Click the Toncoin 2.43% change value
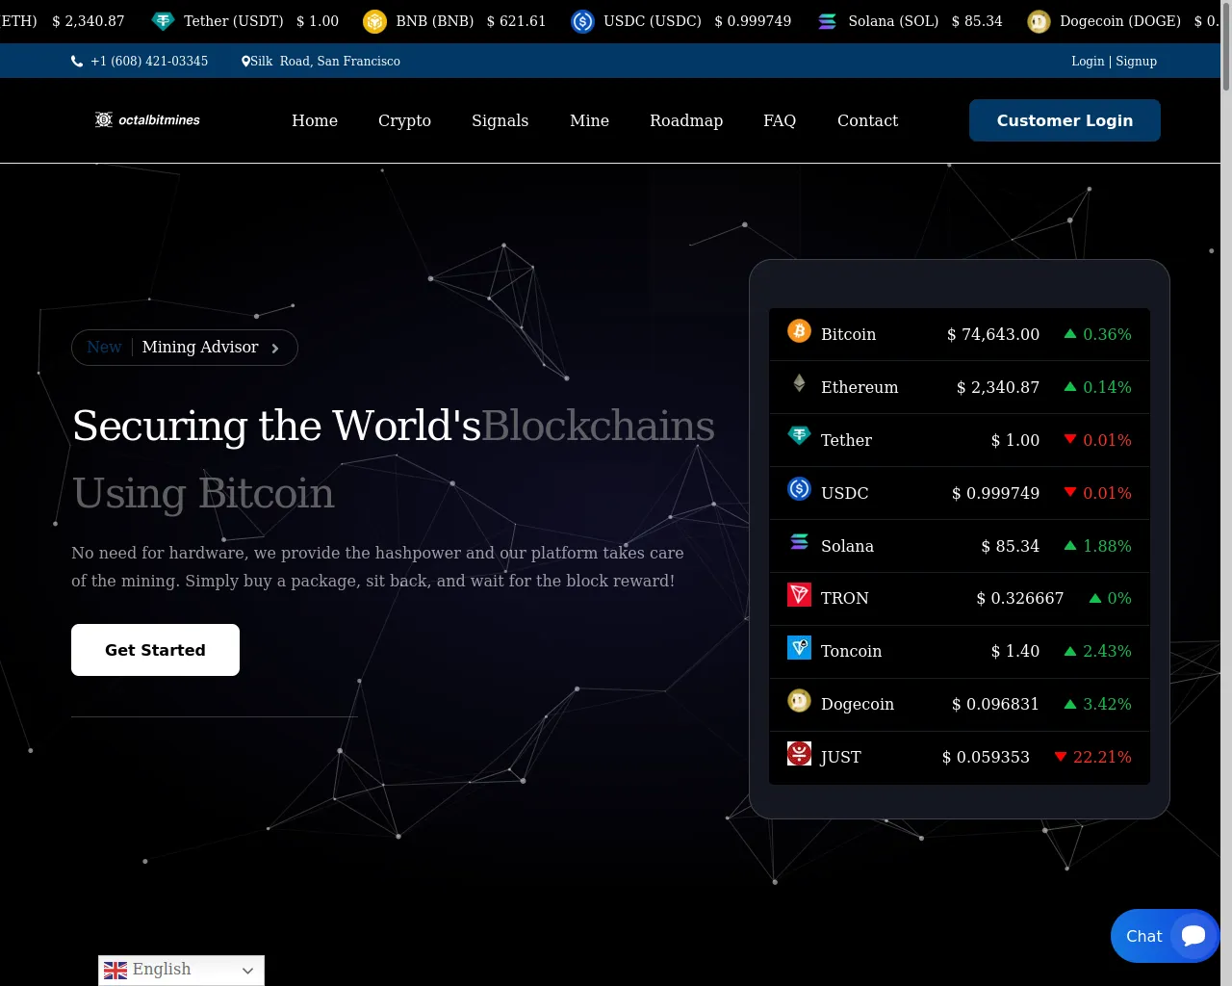Image resolution: width=1232 pixels, height=986 pixels. [x=1107, y=651]
